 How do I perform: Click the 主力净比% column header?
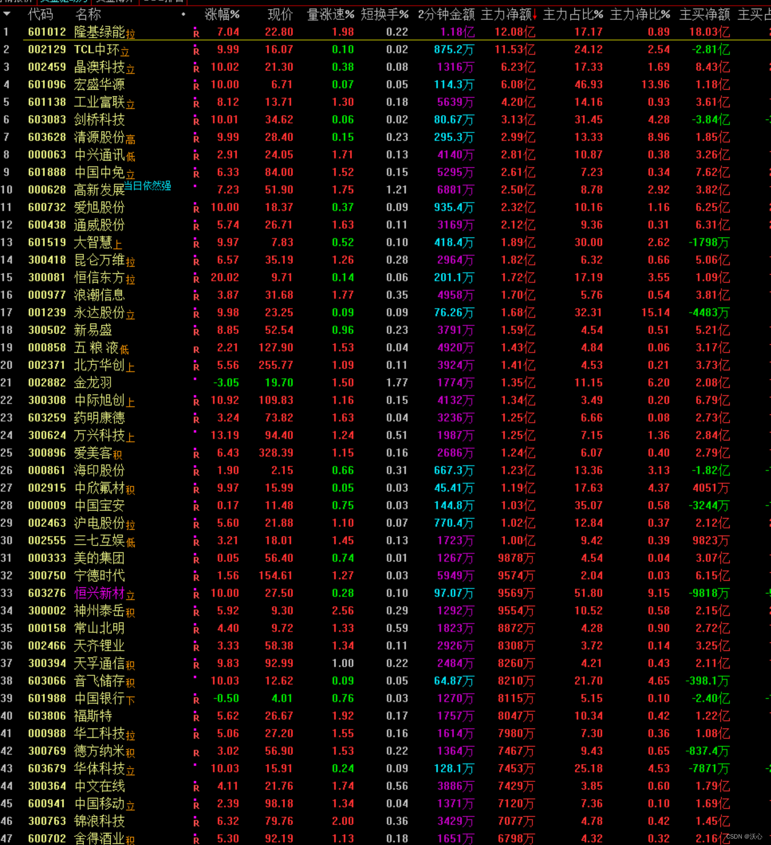coord(640,14)
